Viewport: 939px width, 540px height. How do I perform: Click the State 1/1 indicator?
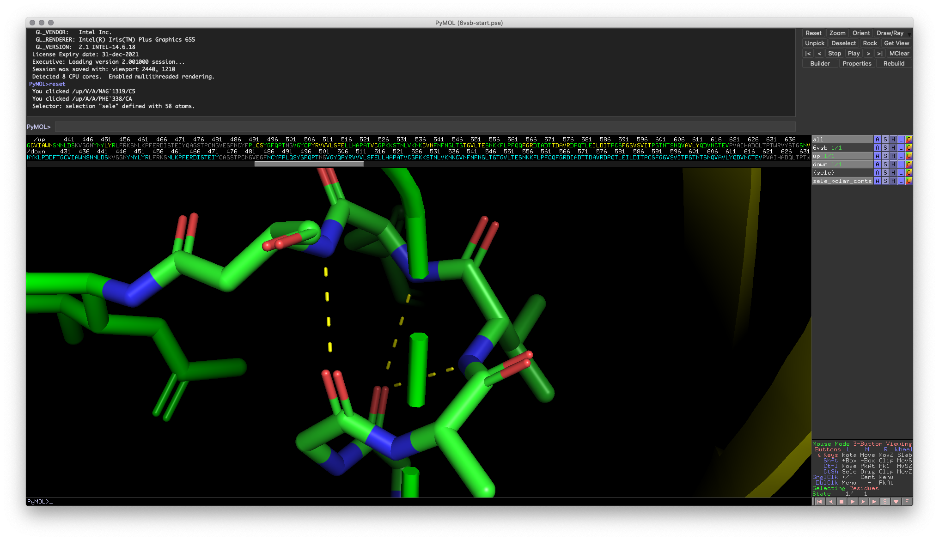click(840, 494)
